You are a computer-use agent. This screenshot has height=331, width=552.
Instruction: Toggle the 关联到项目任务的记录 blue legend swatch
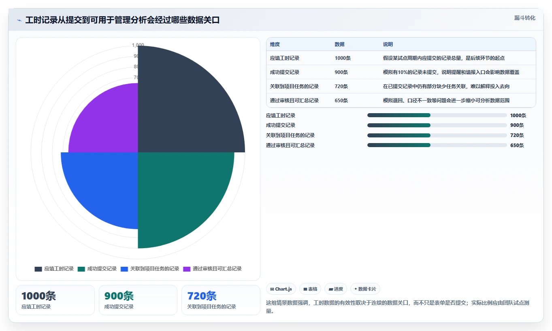point(124,269)
